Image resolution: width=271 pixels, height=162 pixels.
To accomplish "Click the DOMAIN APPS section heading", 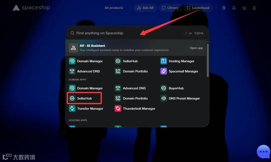I will [x=77, y=80].
